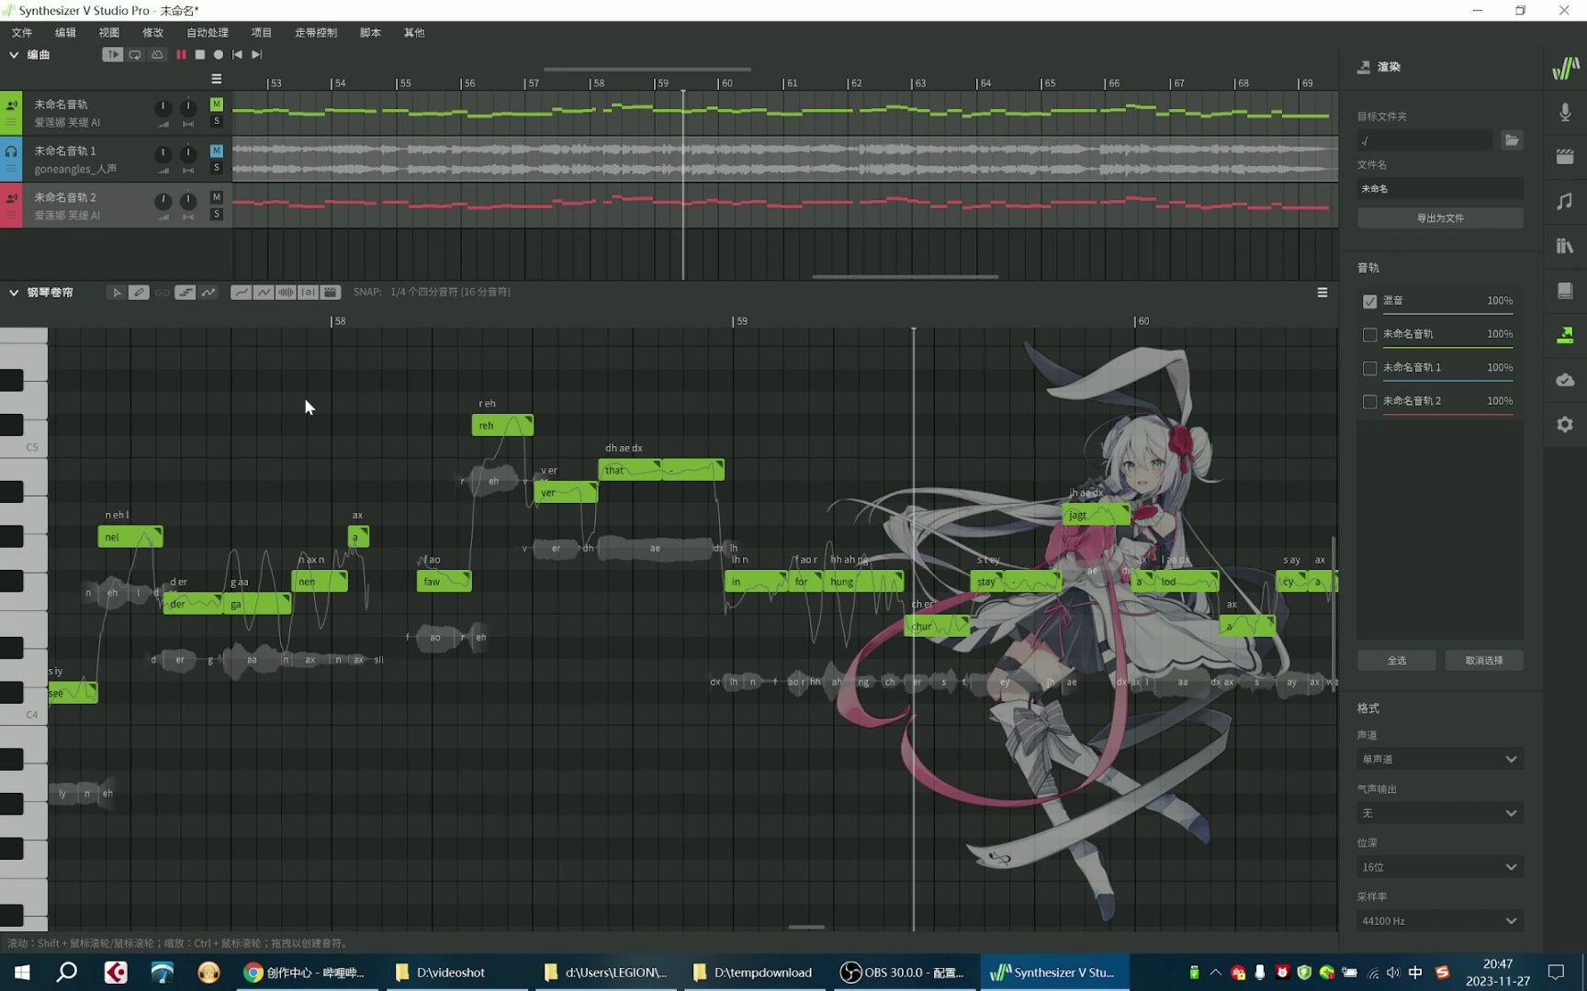Screen dimensions: 1587x991
Task: Toggle pitch deviation curve display
Action: pyautogui.click(x=264, y=293)
